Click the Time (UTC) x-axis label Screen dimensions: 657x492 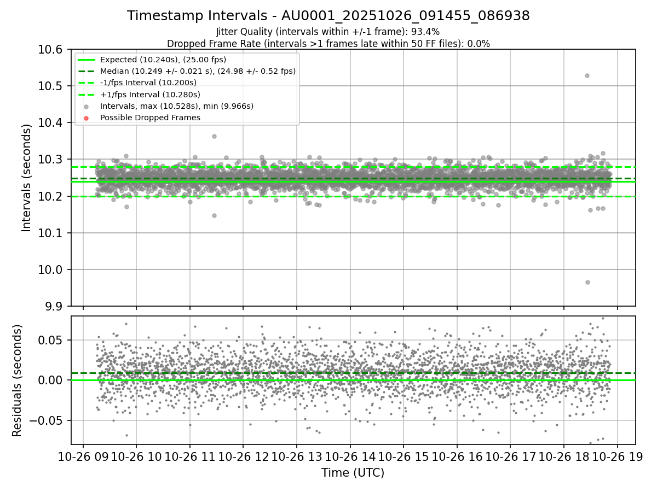[x=353, y=472]
